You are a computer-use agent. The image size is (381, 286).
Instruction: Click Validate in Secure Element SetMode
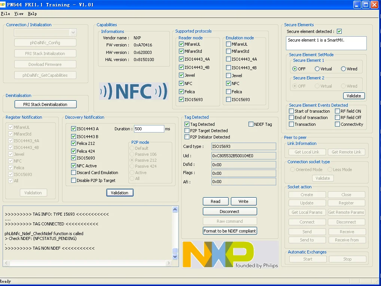pyautogui.click(x=354, y=96)
